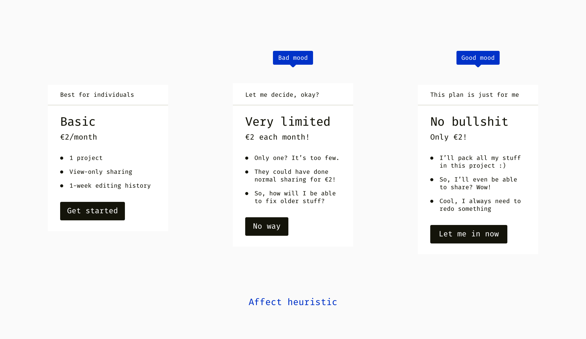Click the Affect heuristic caption
Screen dimensions: 586x339
tap(293, 302)
